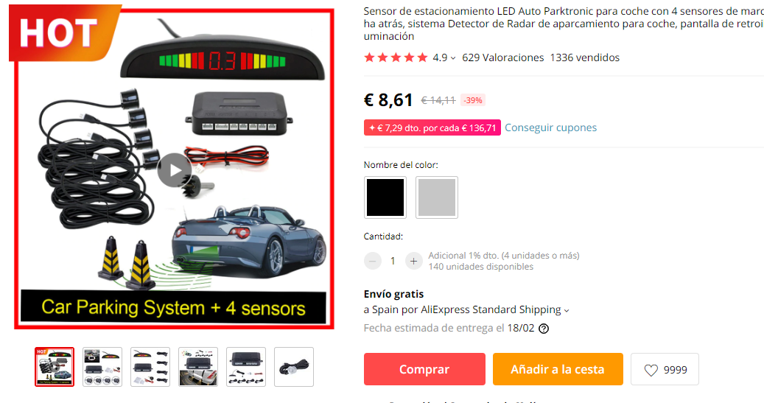The height and width of the screenshot is (403, 764).
Task: Select second thumbnail showing sensor kit
Action: pos(102,367)
